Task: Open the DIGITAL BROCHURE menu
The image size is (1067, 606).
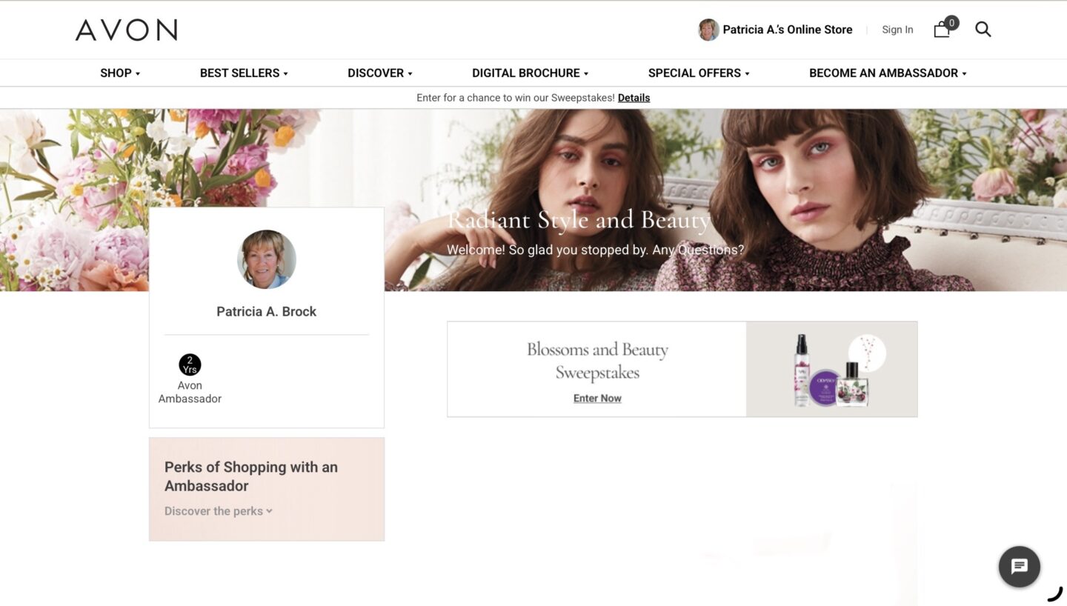Action: click(x=530, y=73)
